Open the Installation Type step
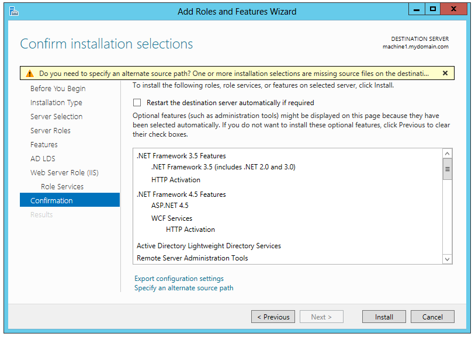 point(56,103)
